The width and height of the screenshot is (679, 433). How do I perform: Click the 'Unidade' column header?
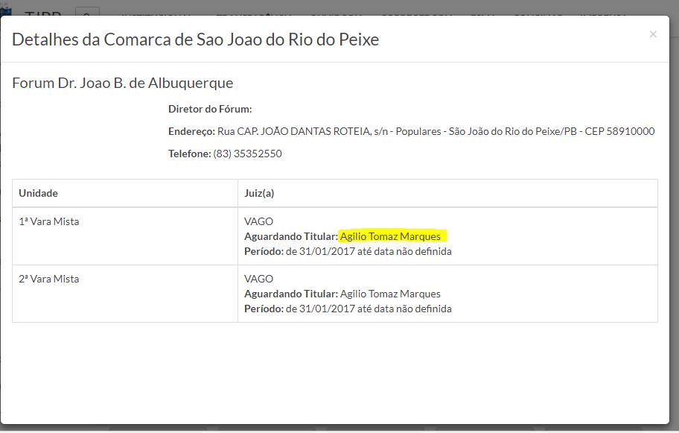pyautogui.click(x=39, y=193)
